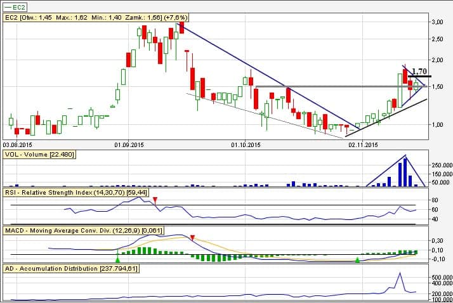
Task: Select the EC2 legend tab at top-left
Action: (x=16, y=6)
